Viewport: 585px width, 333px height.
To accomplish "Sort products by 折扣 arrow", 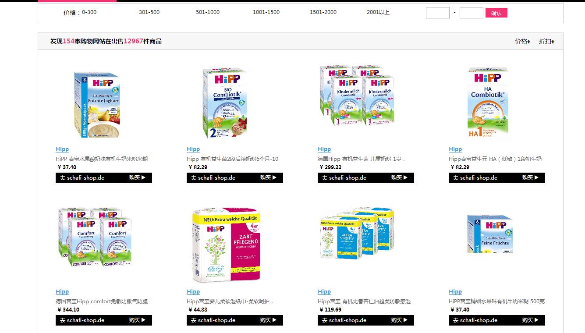I will coord(546,41).
